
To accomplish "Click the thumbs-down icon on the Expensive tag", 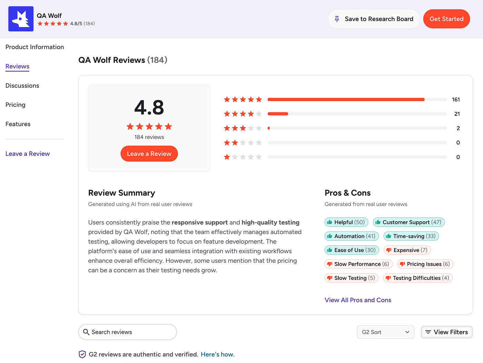I will pos(388,250).
